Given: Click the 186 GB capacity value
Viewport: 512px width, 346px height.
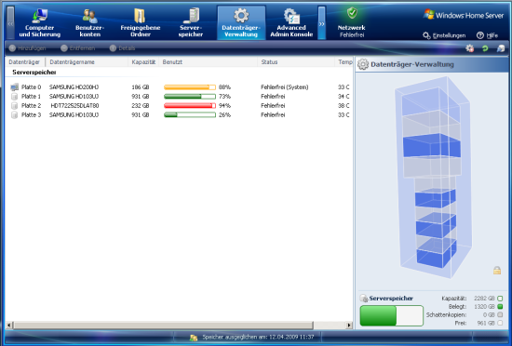Looking at the screenshot, I should (141, 87).
